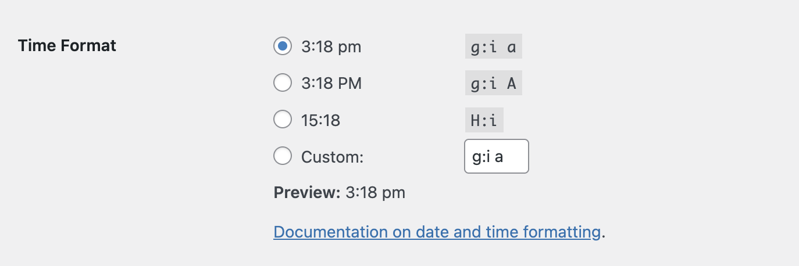Click the "Custom:" option label text

[x=332, y=157]
